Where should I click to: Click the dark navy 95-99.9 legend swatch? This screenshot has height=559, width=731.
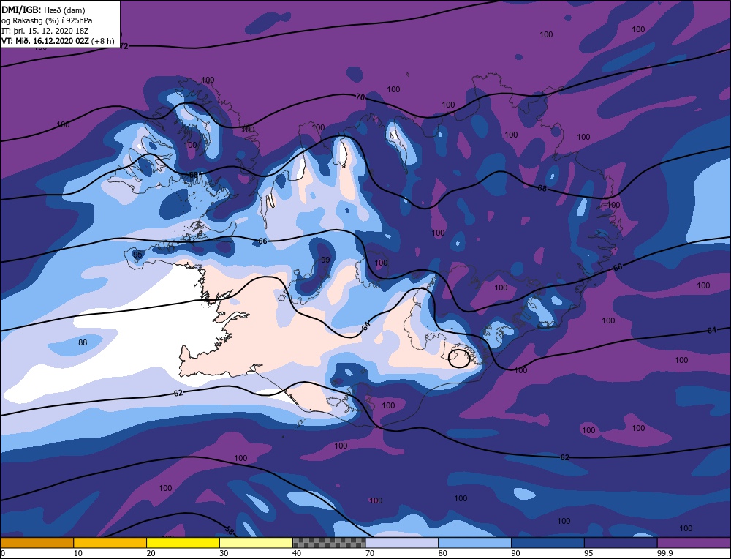pos(621,543)
